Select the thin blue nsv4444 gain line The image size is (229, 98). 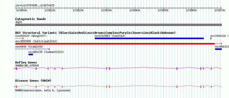coord(32,49)
